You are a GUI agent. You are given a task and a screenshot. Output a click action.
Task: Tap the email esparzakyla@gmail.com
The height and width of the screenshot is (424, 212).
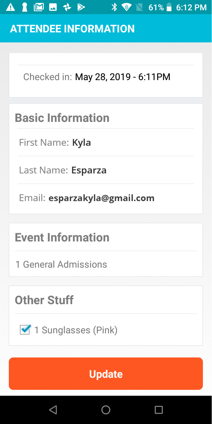[x=101, y=198]
